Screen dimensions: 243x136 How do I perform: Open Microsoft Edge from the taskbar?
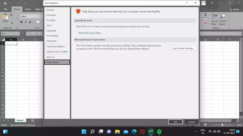point(134,131)
